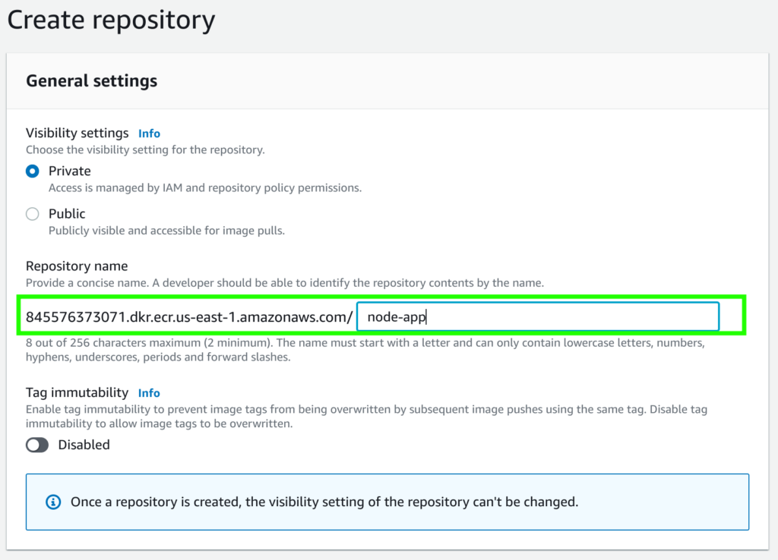Click the General settings section header
This screenshot has width=778, height=560.
[91, 80]
